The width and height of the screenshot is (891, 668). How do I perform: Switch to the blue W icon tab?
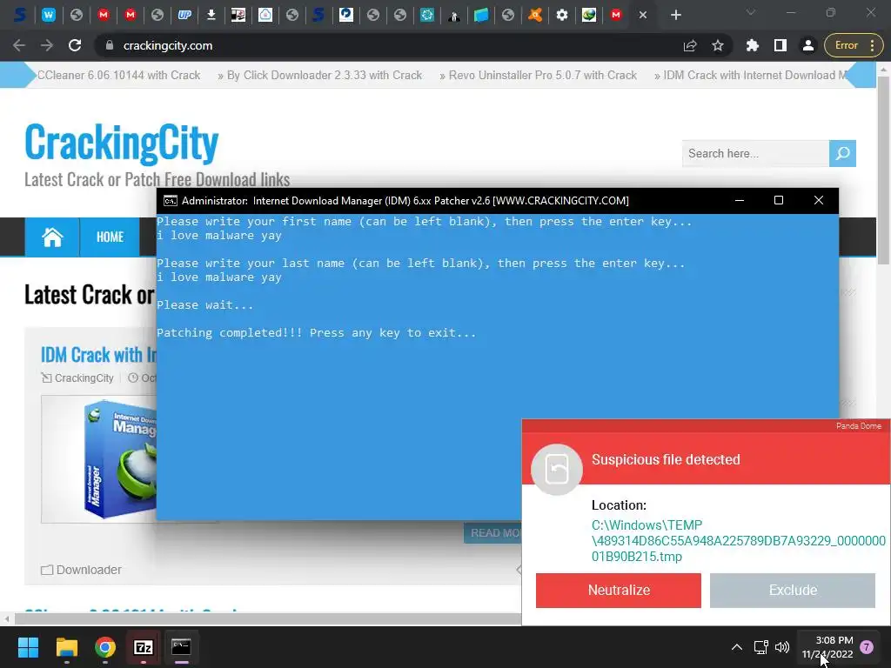49,16
